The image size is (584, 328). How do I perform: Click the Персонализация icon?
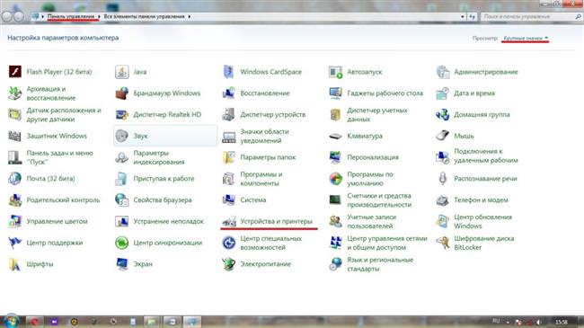click(x=335, y=157)
